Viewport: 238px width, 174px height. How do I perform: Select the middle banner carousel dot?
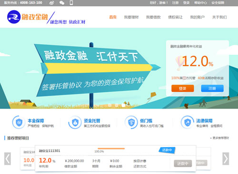click(x=117, y=105)
